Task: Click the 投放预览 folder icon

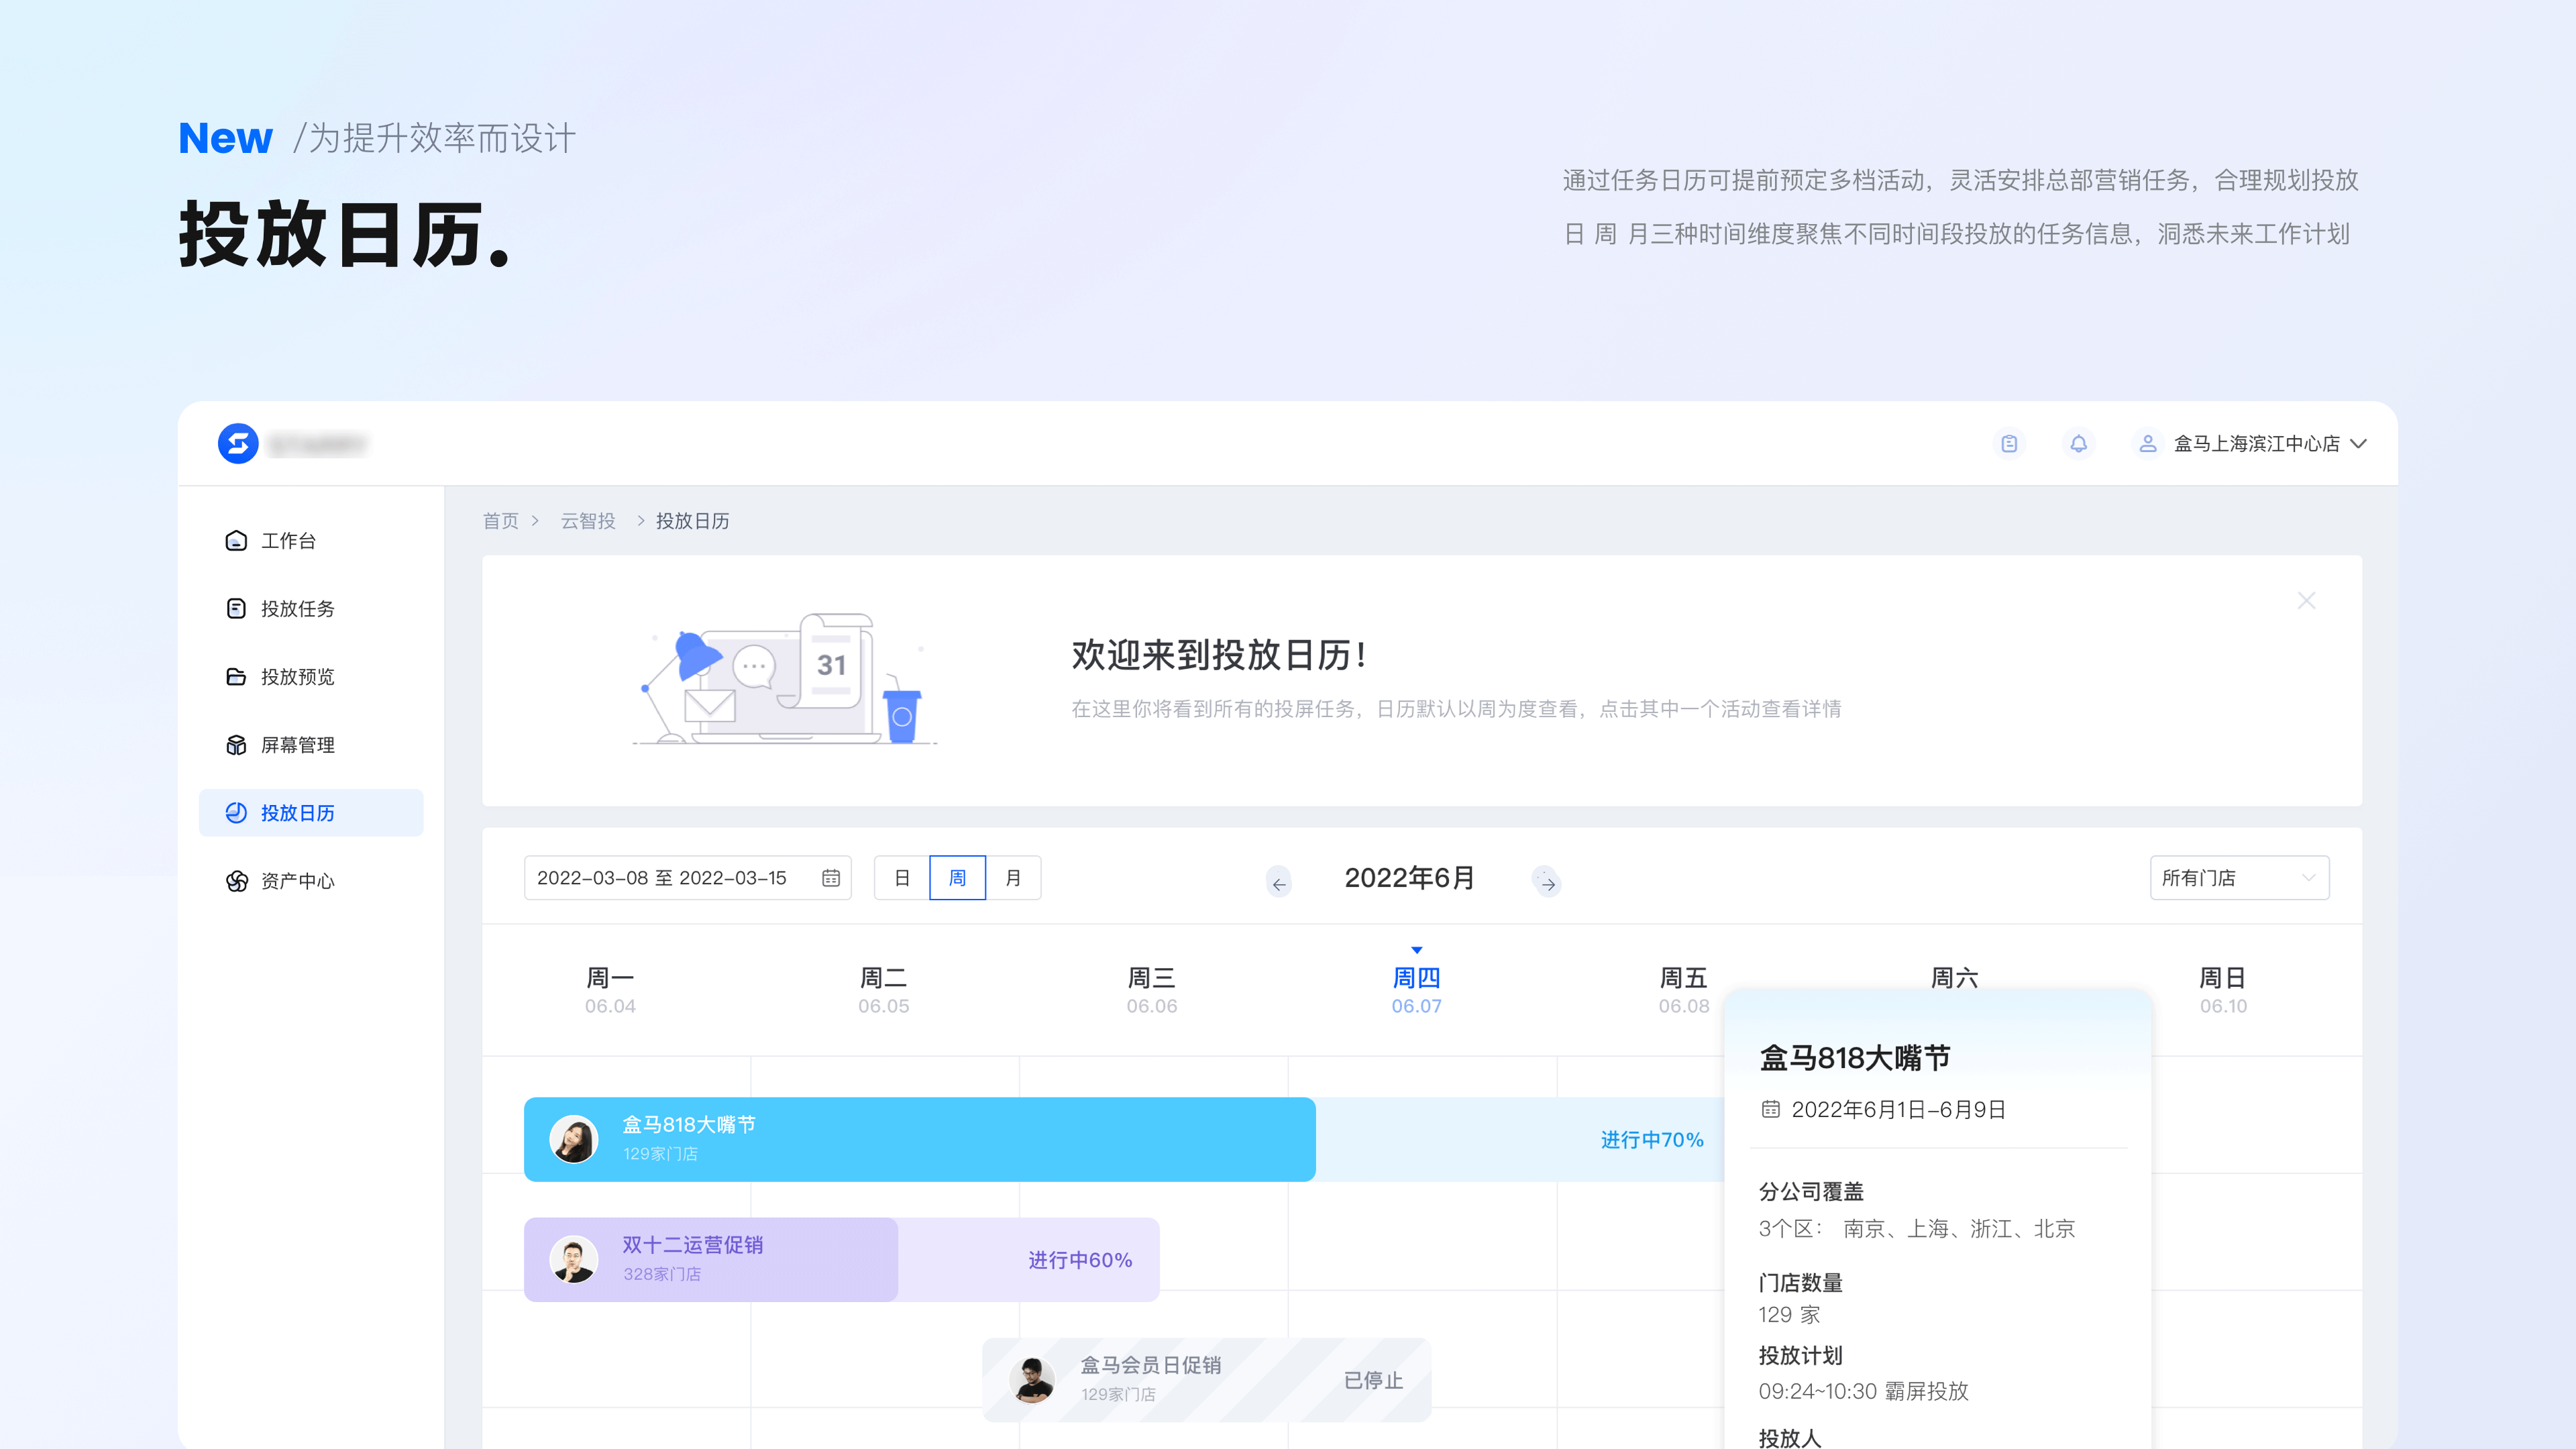Action: click(236, 677)
